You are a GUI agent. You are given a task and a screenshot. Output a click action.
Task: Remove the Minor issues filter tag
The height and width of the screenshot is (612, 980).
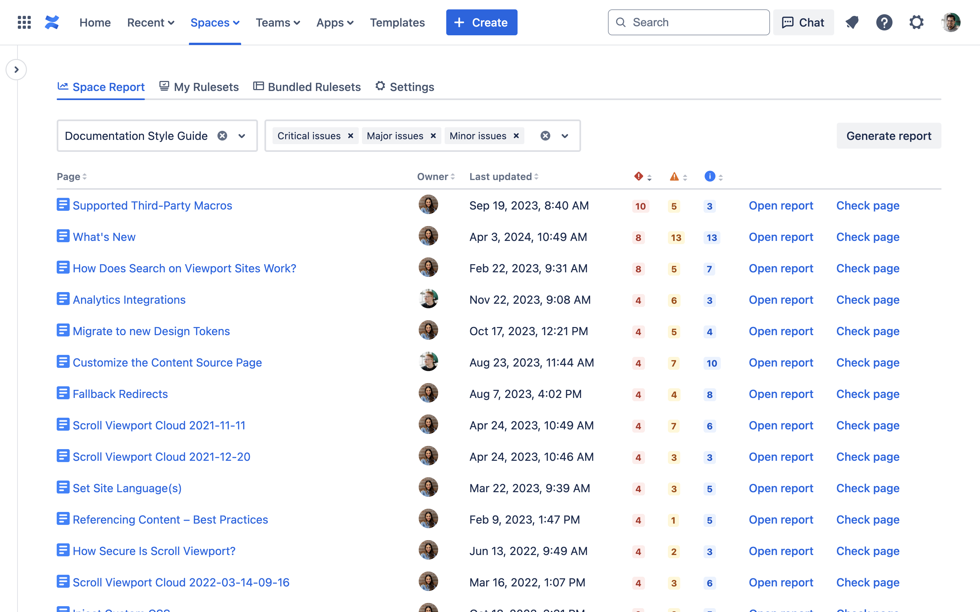(516, 136)
